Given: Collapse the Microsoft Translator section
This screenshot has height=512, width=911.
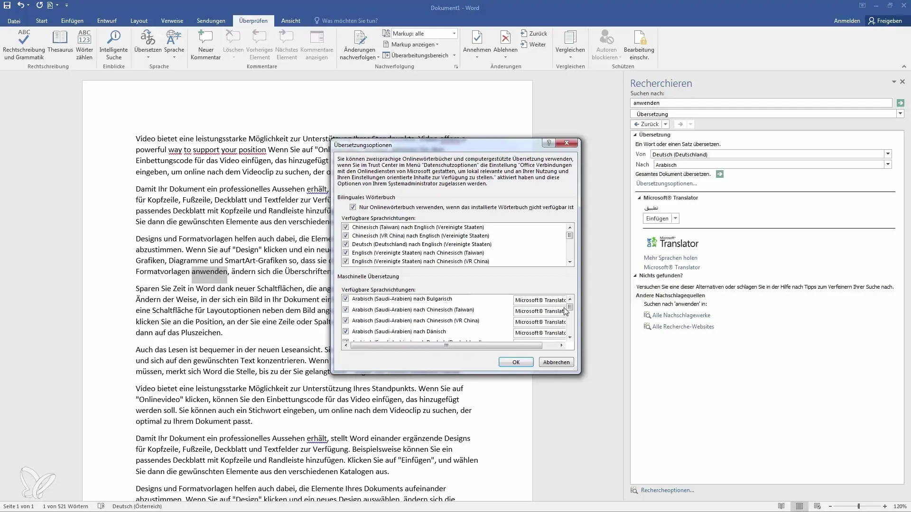Looking at the screenshot, I should point(639,198).
